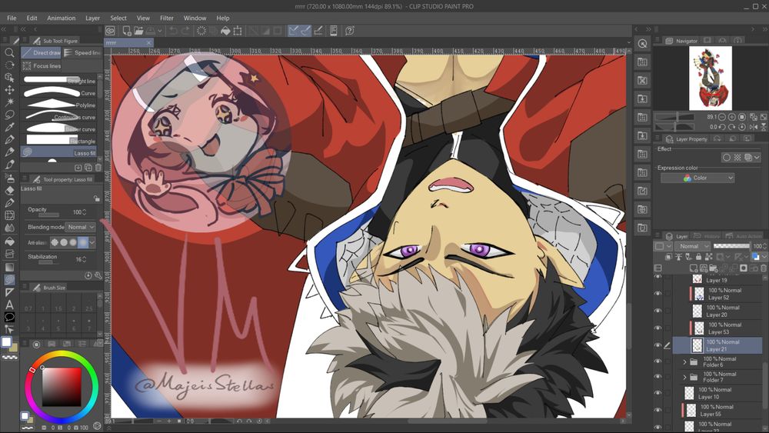The width and height of the screenshot is (769, 433).
Task: Open the Window menu
Action: pyautogui.click(x=195, y=18)
